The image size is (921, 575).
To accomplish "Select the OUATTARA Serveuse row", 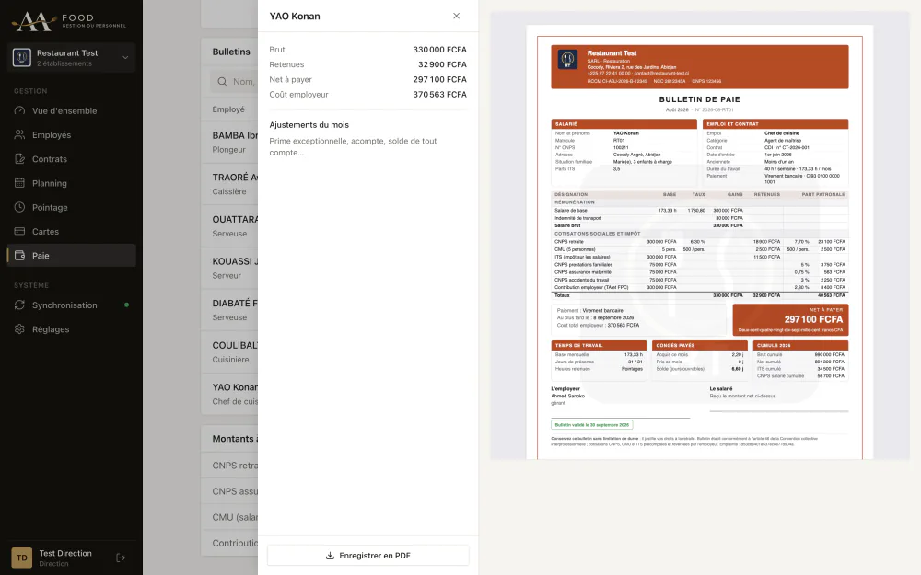I will coord(230,226).
